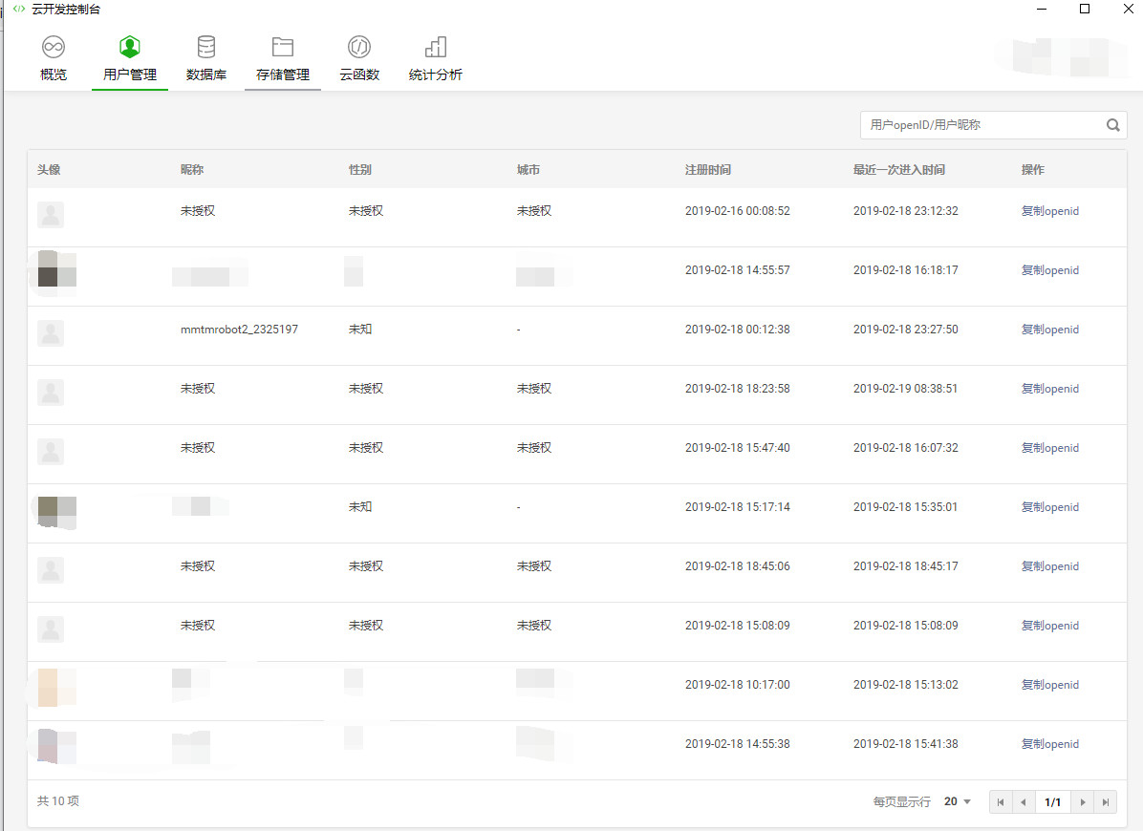
Task: Click last-visit time 2019-02-18 16:07:32
Action: (905, 448)
